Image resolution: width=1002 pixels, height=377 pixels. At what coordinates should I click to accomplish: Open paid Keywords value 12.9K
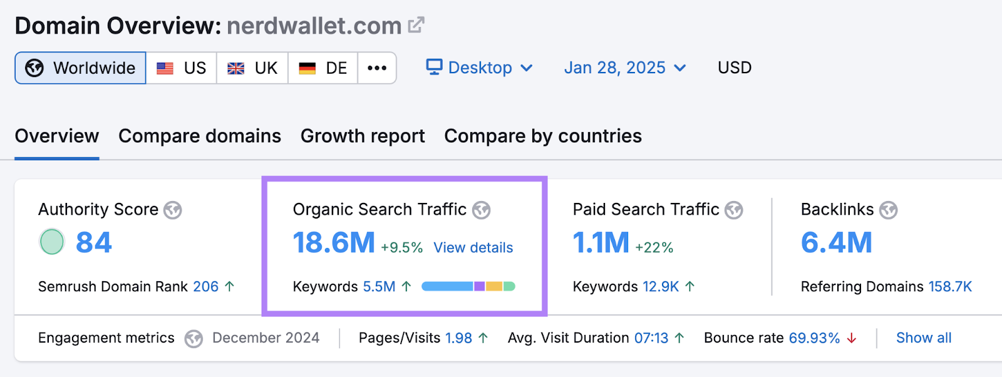661,286
